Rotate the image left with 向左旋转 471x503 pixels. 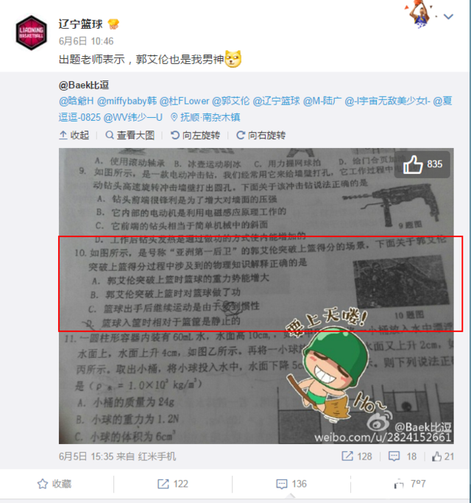point(195,136)
